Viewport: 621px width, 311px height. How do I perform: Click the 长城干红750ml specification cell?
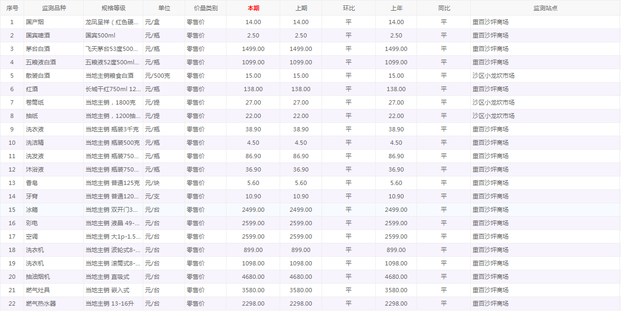pyautogui.click(x=113, y=89)
